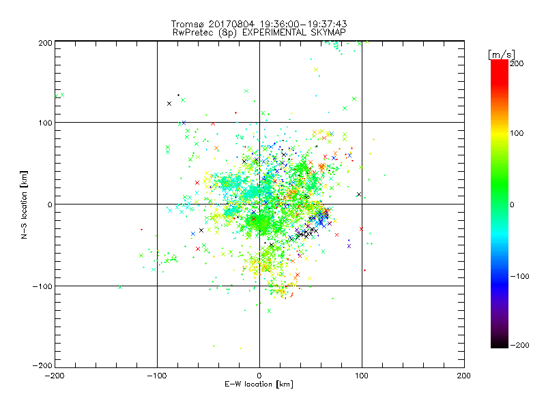
Task: Click the y-axis tick label '-100'
Action: [x=42, y=286]
